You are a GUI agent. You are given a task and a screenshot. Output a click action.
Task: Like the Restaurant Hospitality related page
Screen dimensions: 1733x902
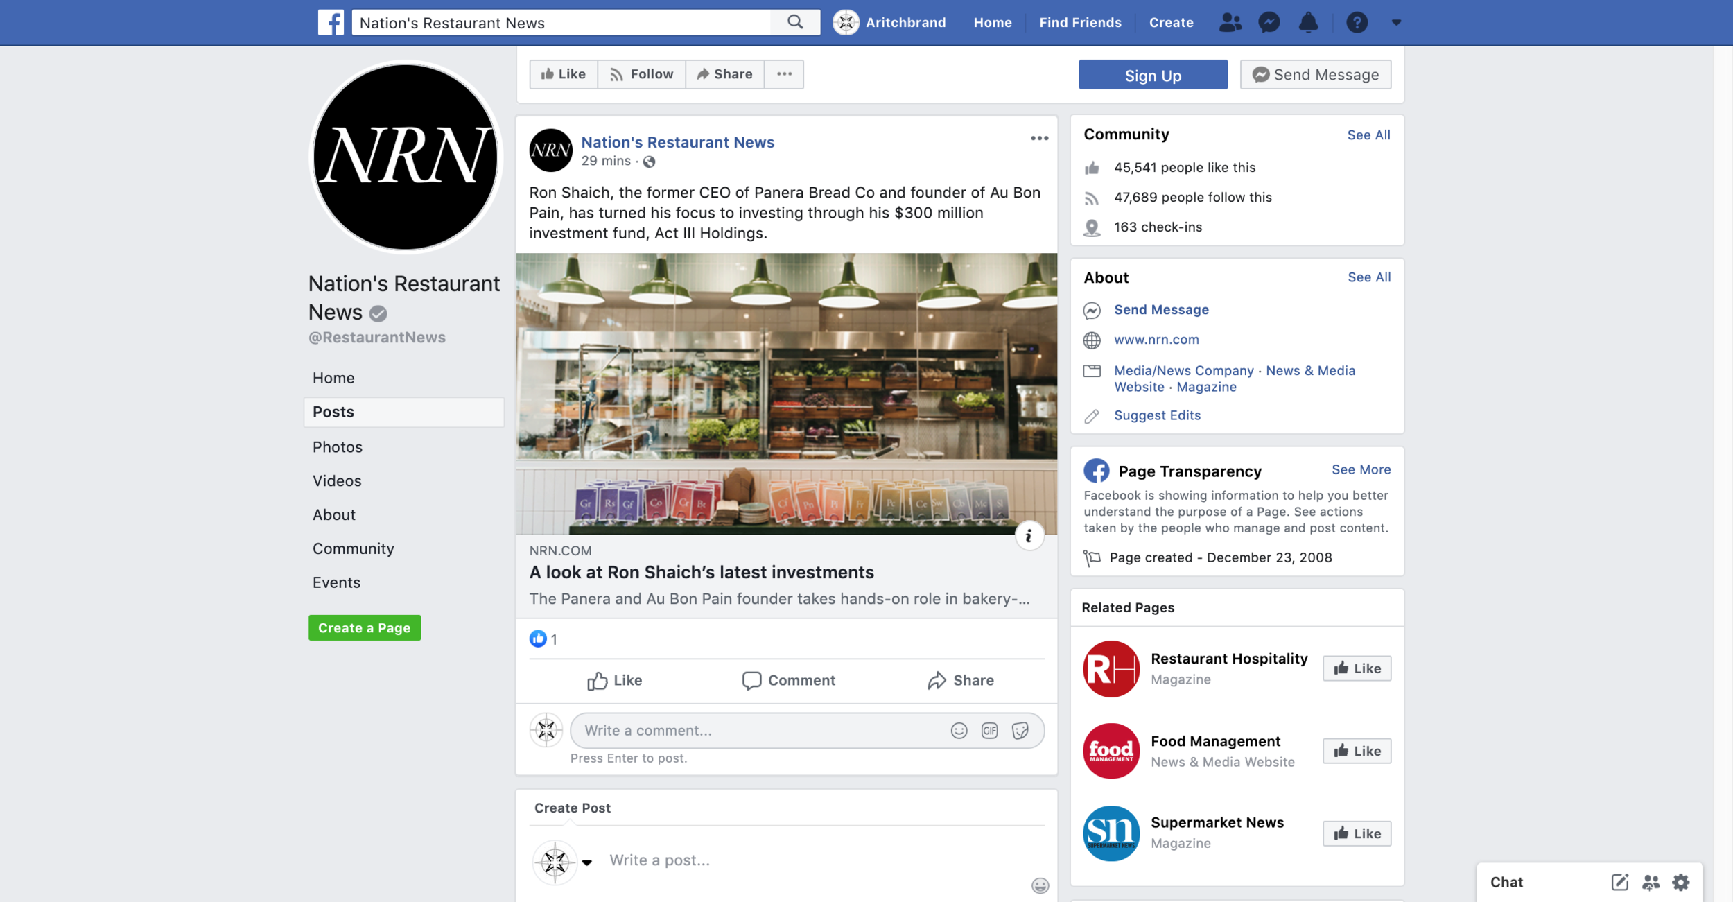(1357, 668)
